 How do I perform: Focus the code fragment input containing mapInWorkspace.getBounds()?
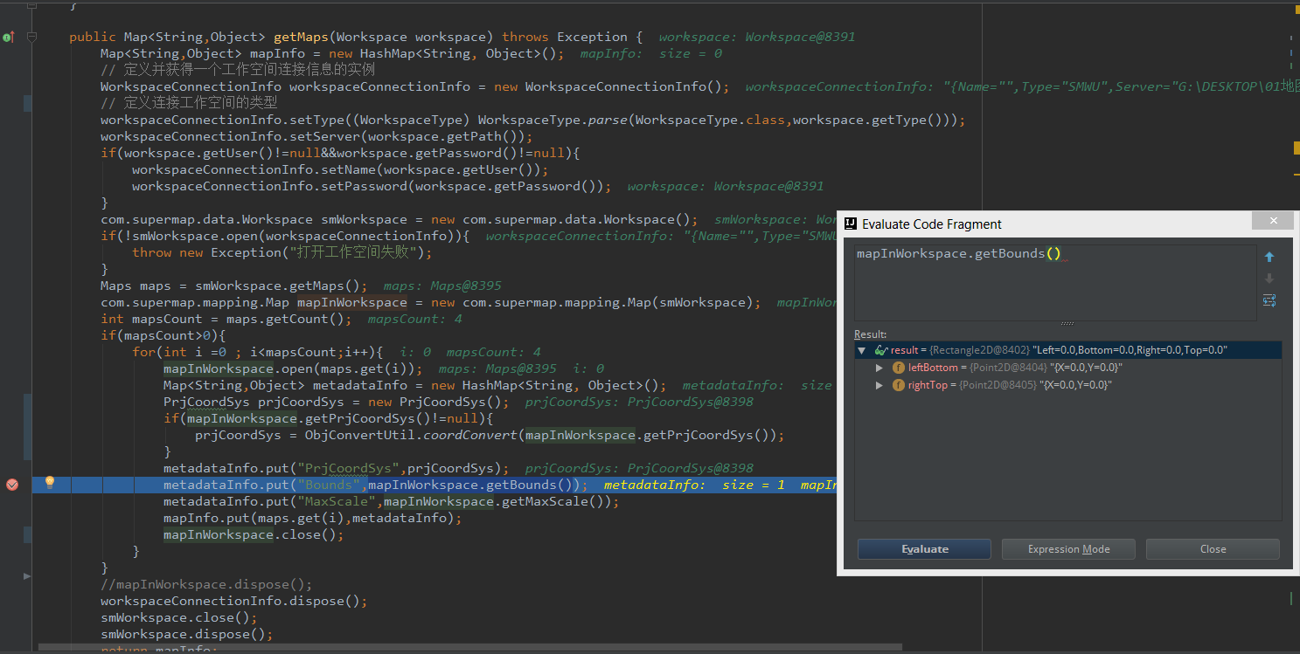click(1055, 282)
